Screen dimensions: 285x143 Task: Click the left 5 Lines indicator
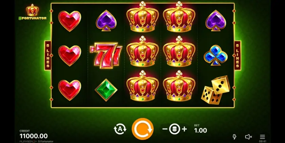click(x=48, y=55)
